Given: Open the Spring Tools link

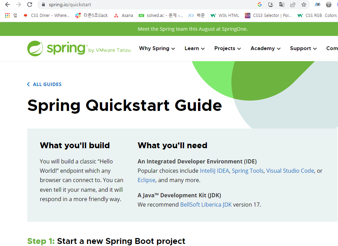Looking at the screenshot, I should tap(248, 171).
